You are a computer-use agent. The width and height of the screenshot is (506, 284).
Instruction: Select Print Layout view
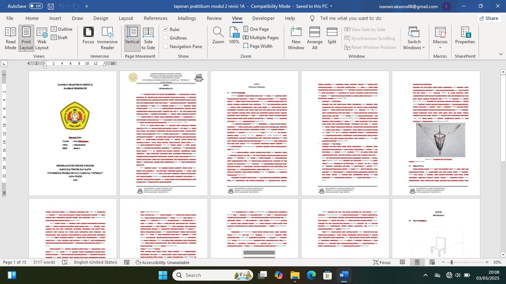coord(26,38)
